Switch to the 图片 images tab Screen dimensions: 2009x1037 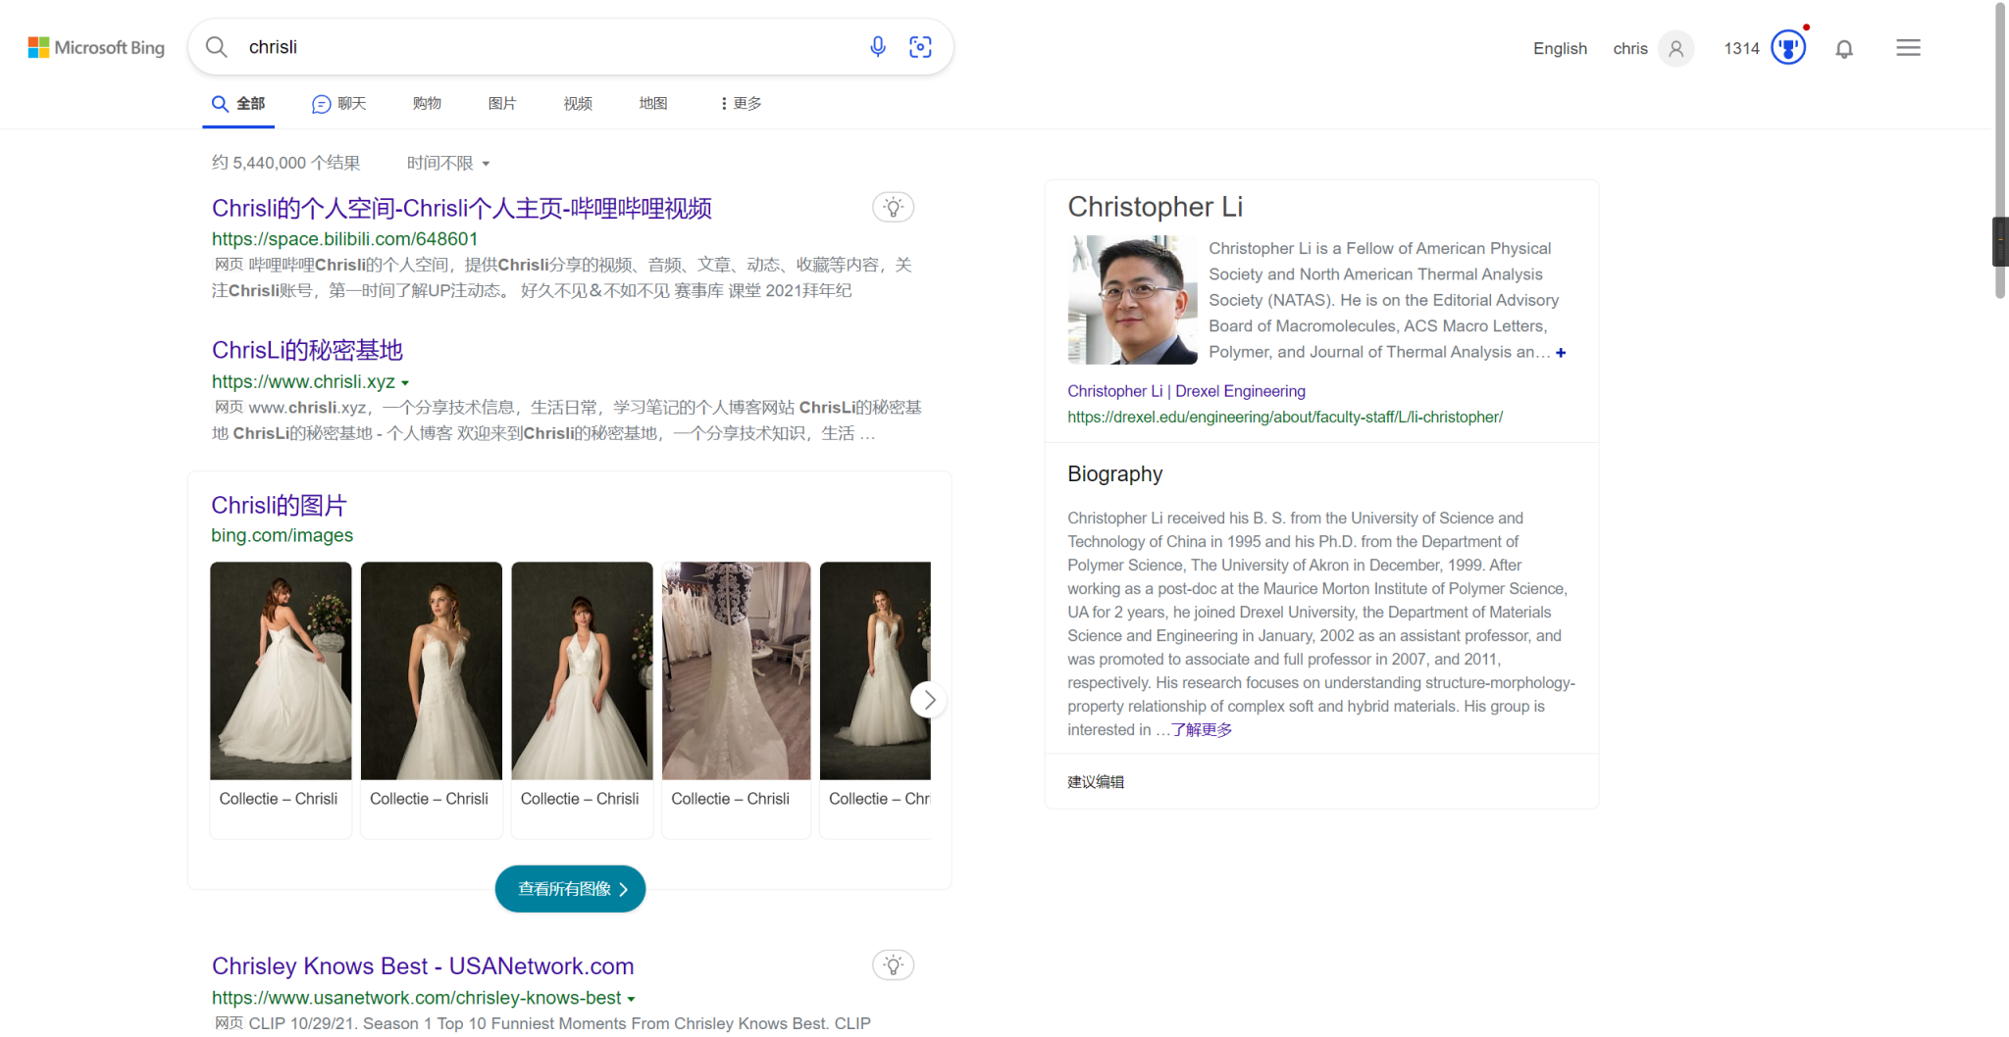tap(502, 103)
